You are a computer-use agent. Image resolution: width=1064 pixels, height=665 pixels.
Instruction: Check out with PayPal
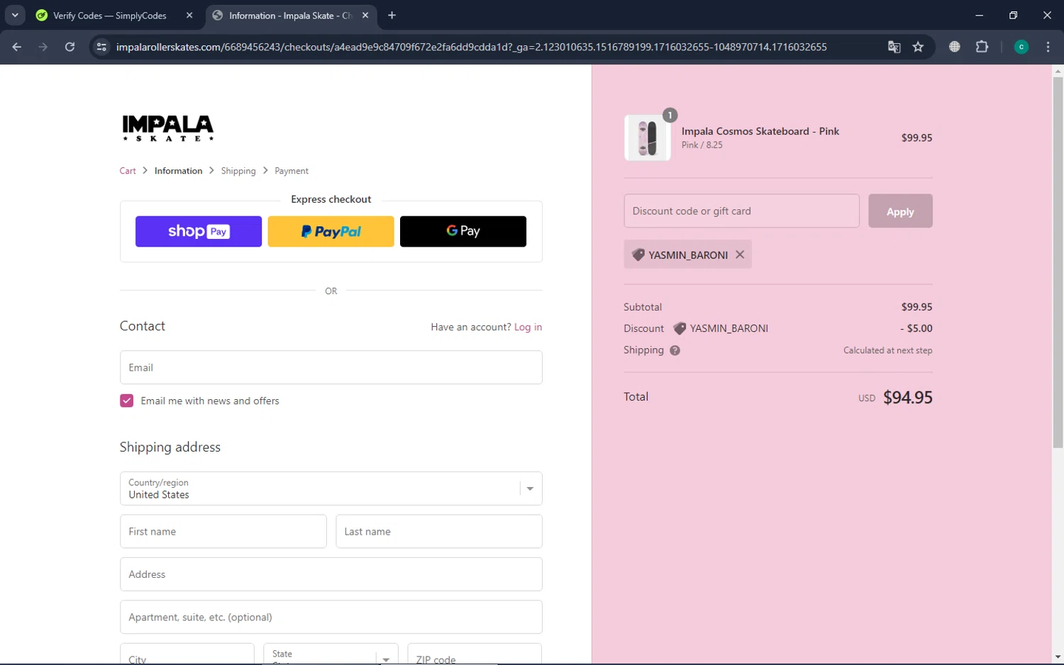331,231
